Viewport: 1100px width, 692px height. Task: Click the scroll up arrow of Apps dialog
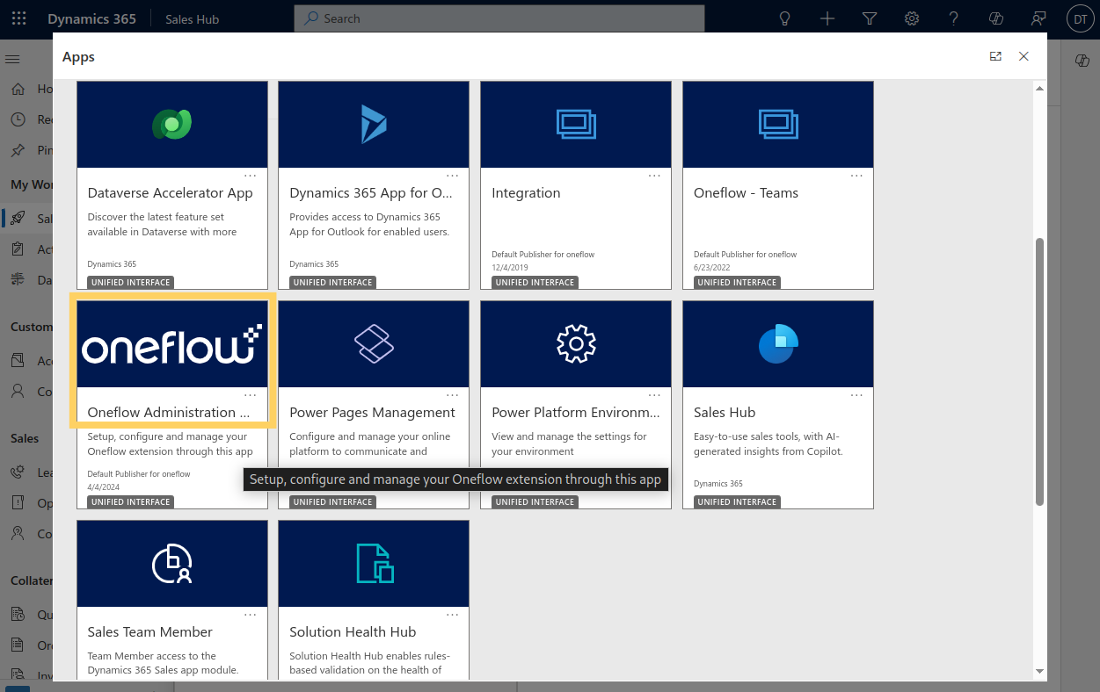coord(1039,89)
